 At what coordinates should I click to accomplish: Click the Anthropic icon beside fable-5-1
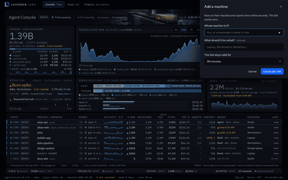(86, 127)
